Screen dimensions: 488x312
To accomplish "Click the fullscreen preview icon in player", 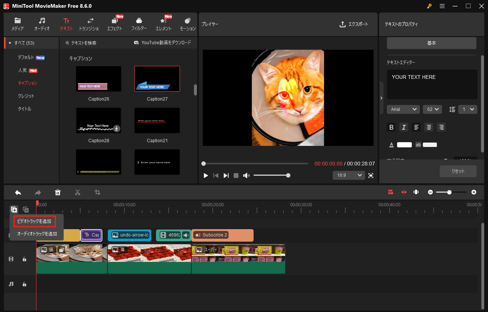I will 371,175.
